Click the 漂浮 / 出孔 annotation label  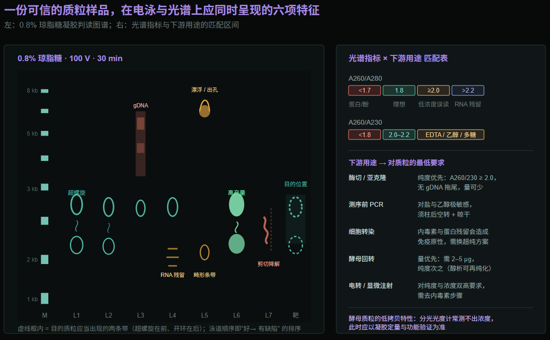204,90
